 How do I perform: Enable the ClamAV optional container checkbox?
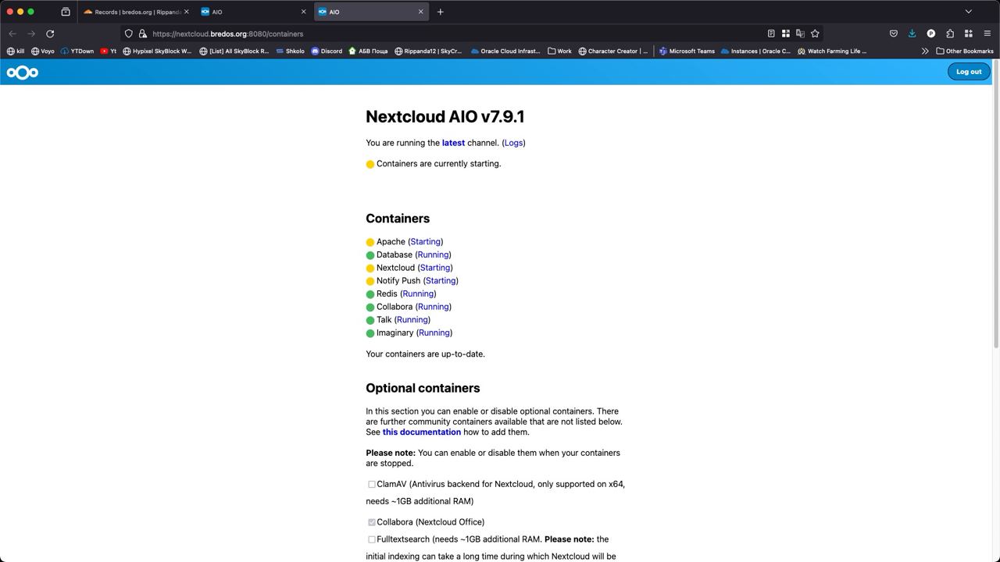pos(372,485)
